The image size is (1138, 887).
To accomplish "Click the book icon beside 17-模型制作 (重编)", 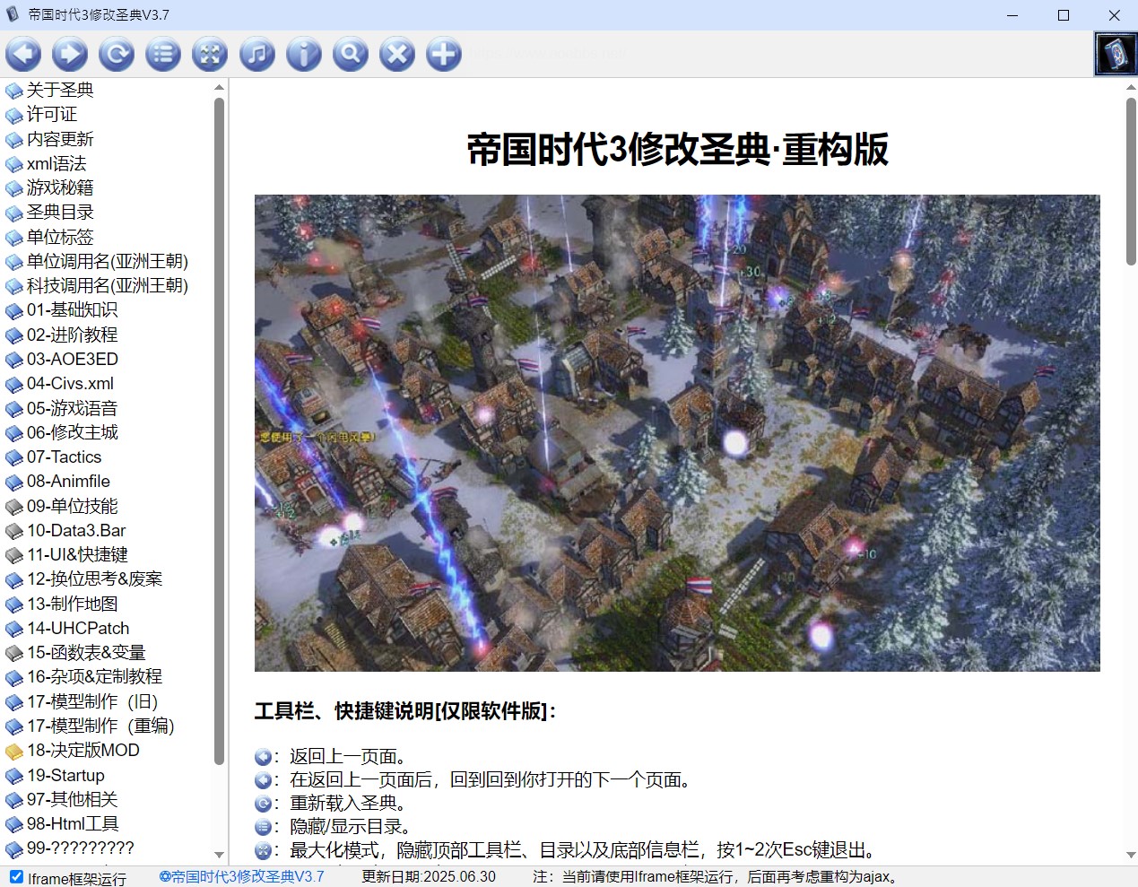I will point(14,726).
